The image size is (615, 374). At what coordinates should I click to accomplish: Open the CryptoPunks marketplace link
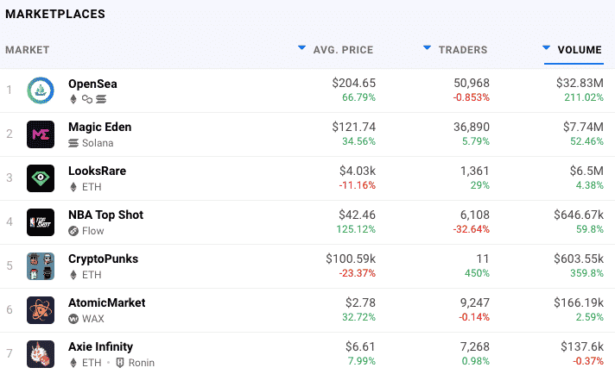point(103,259)
